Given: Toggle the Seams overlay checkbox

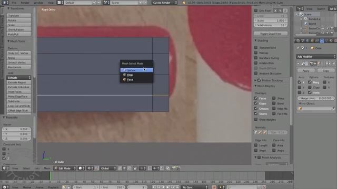Looking at the screenshot, I should [x=256, y=113].
